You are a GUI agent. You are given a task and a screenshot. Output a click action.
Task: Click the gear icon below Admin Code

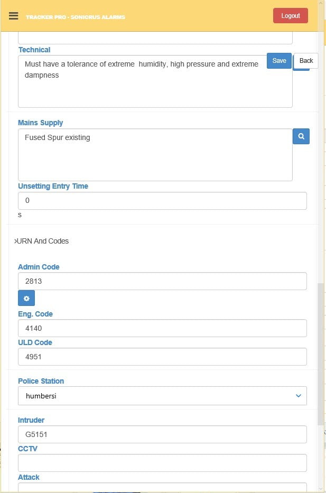click(26, 298)
